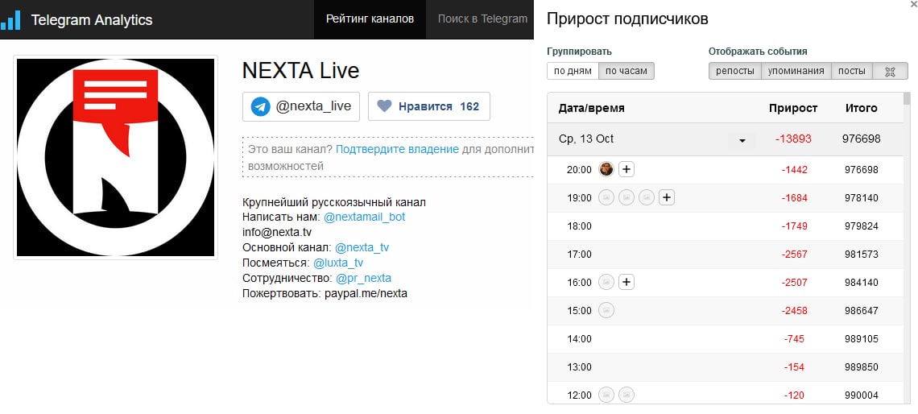Click the 13:00 row time label
The width and height of the screenshot is (918, 414).
[x=579, y=367]
